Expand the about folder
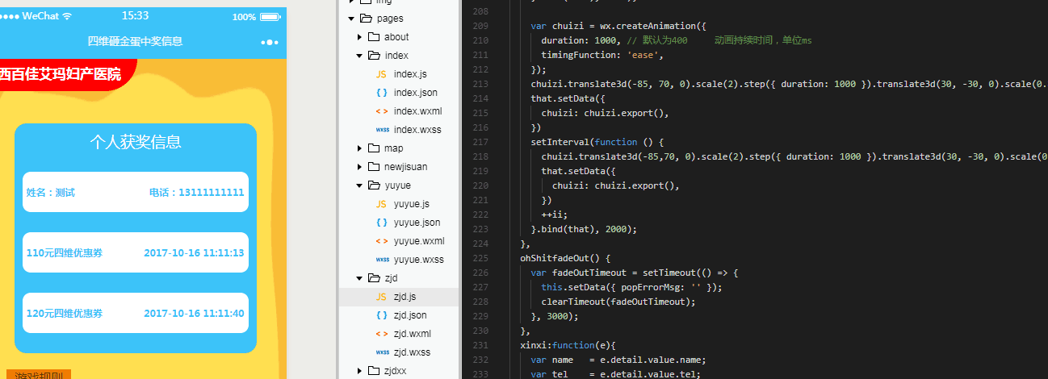1048x379 pixels. point(359,37)
